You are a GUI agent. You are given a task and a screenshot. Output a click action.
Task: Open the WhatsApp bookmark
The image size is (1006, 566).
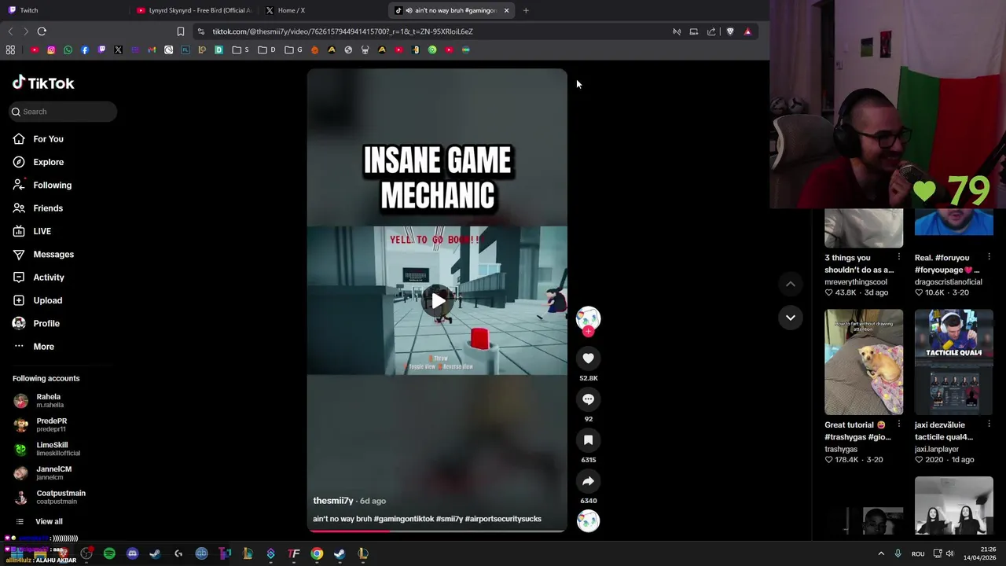[68, 50]
